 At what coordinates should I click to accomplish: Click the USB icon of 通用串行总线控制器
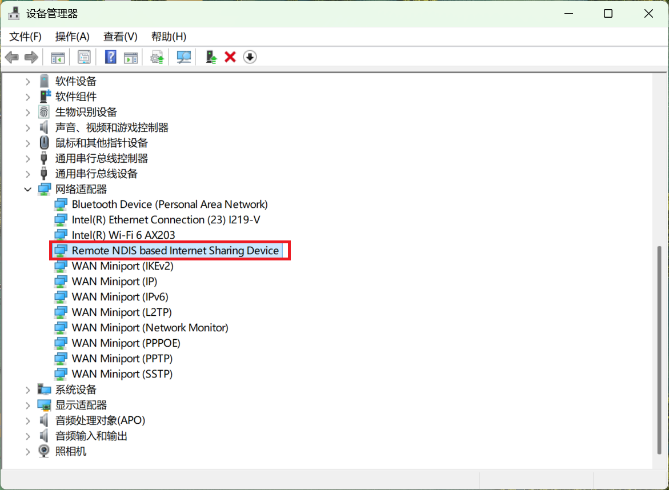44,158
